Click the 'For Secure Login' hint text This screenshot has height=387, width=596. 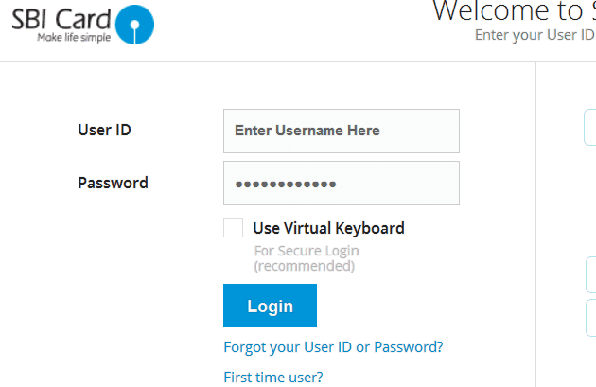[307, 251]
